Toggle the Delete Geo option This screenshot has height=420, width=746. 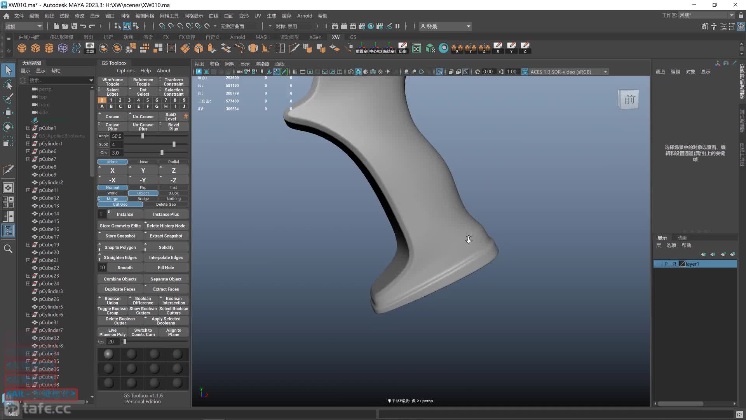click(166, 205)
